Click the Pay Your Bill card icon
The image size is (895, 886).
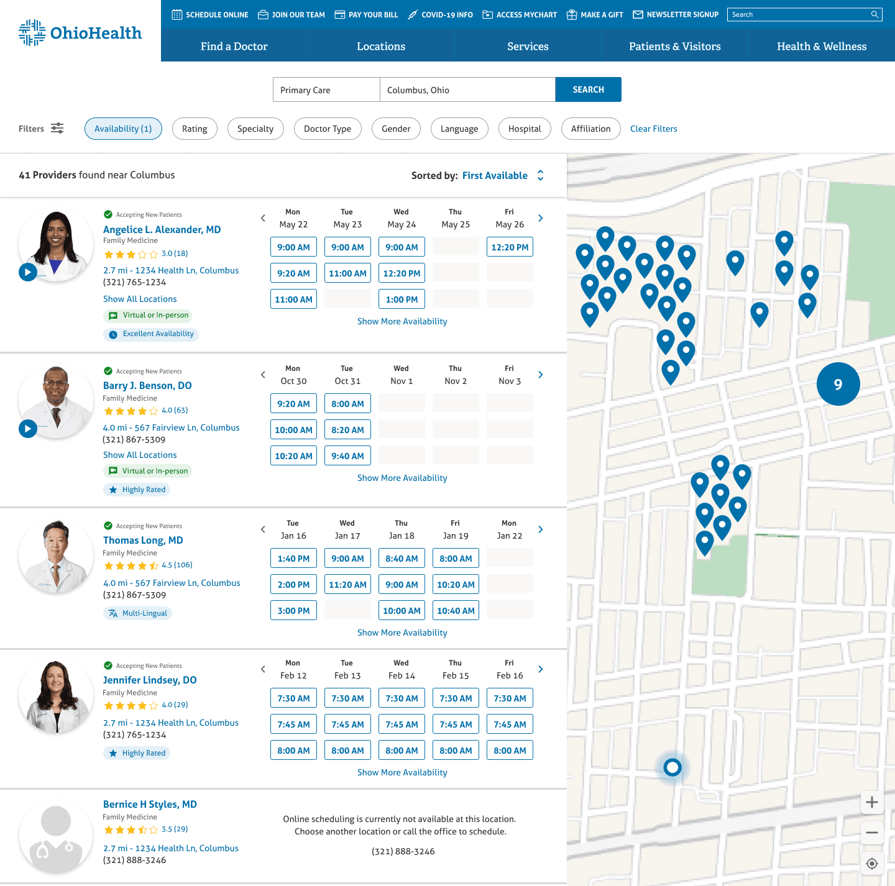click(339, 14)
